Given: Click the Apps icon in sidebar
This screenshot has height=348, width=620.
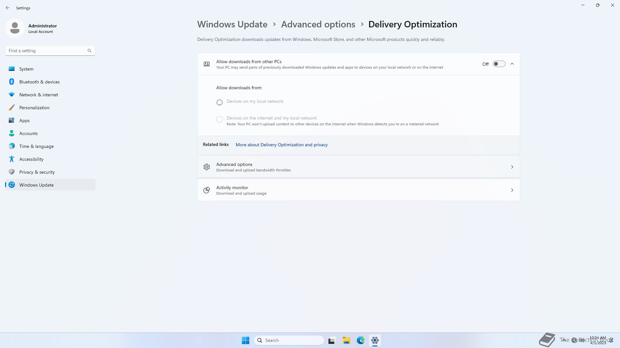Looking at the screenshot, I should pyautogui.click(x=12, y=120).
